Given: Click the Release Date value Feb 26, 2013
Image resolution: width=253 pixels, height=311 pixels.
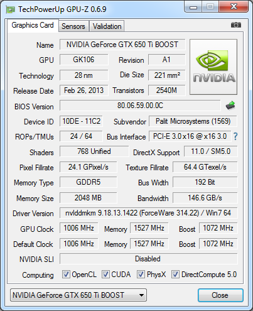Looking at the screenshot, I should [84, 90].
